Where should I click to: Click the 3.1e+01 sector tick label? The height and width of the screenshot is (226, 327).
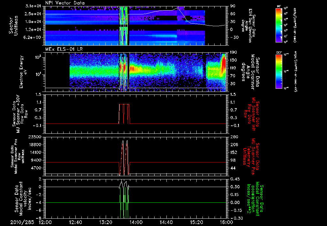[33, 6]
